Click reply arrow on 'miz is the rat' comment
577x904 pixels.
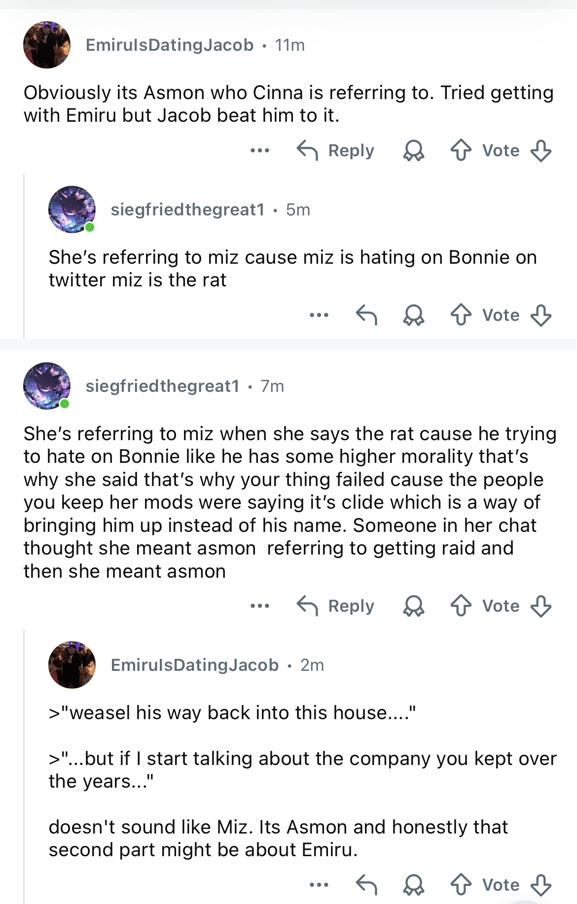tap(366, 315)
